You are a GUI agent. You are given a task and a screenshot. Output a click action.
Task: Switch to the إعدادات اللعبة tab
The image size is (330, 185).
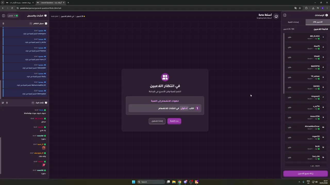click(x=293, y=22)
